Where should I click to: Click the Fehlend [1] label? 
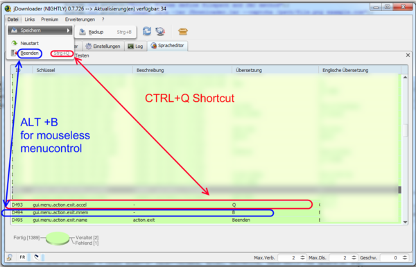[x=87, y=243]
